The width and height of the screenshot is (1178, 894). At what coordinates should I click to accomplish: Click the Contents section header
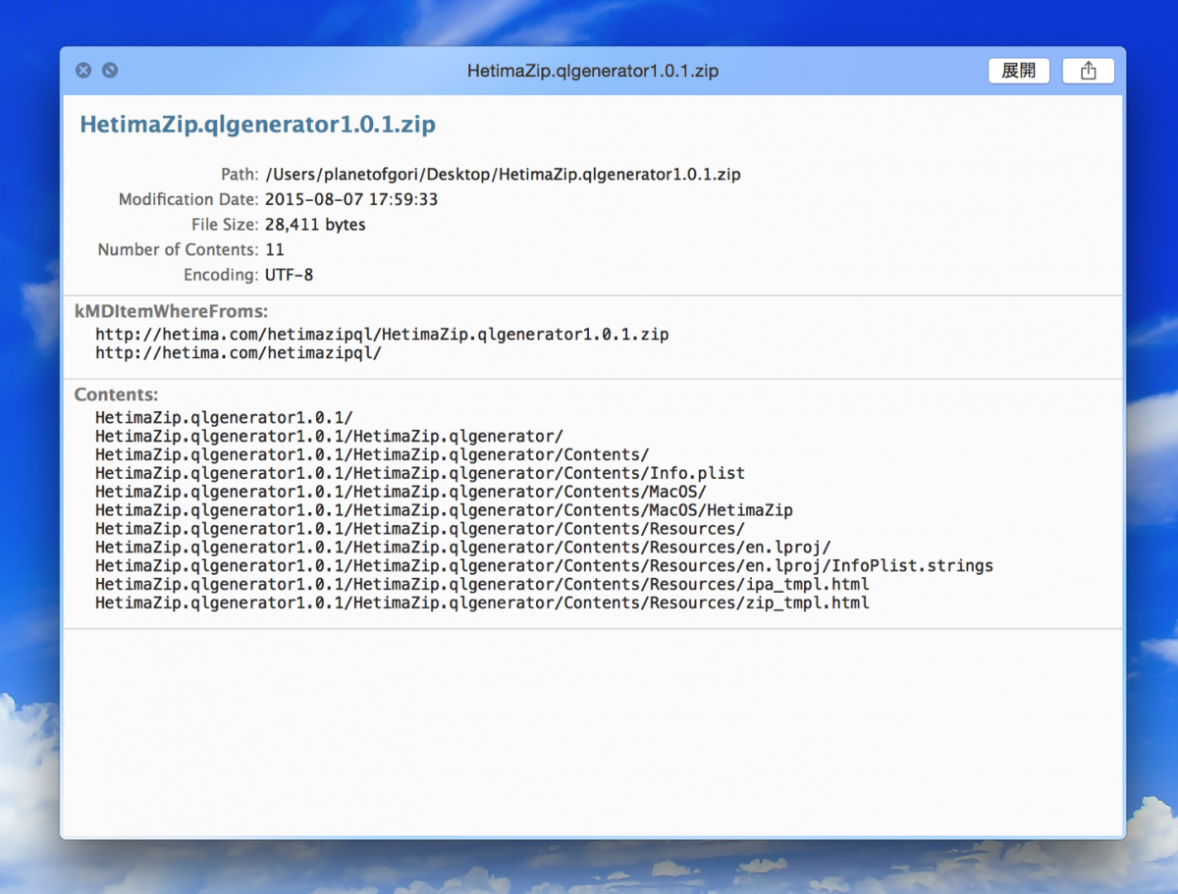coord(117,394)
